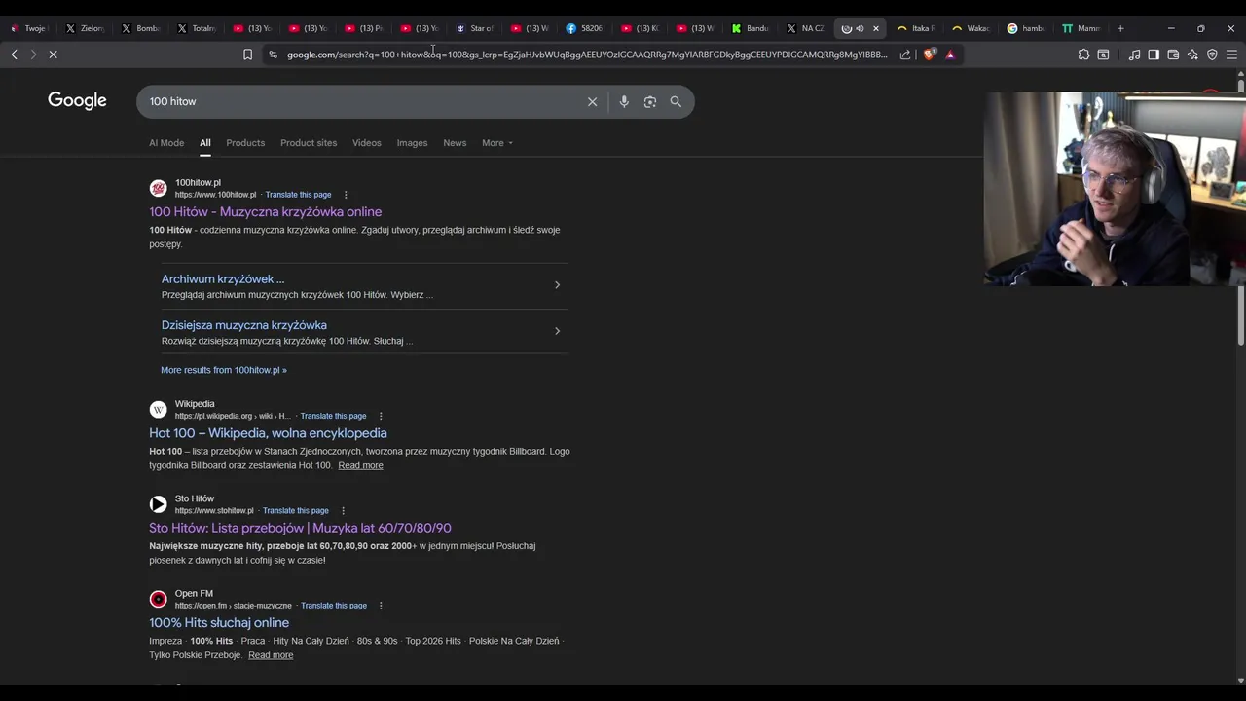Open the music note playlist icon
The width and height of the screenshot is (1246, 701).
pos(1134,55)
